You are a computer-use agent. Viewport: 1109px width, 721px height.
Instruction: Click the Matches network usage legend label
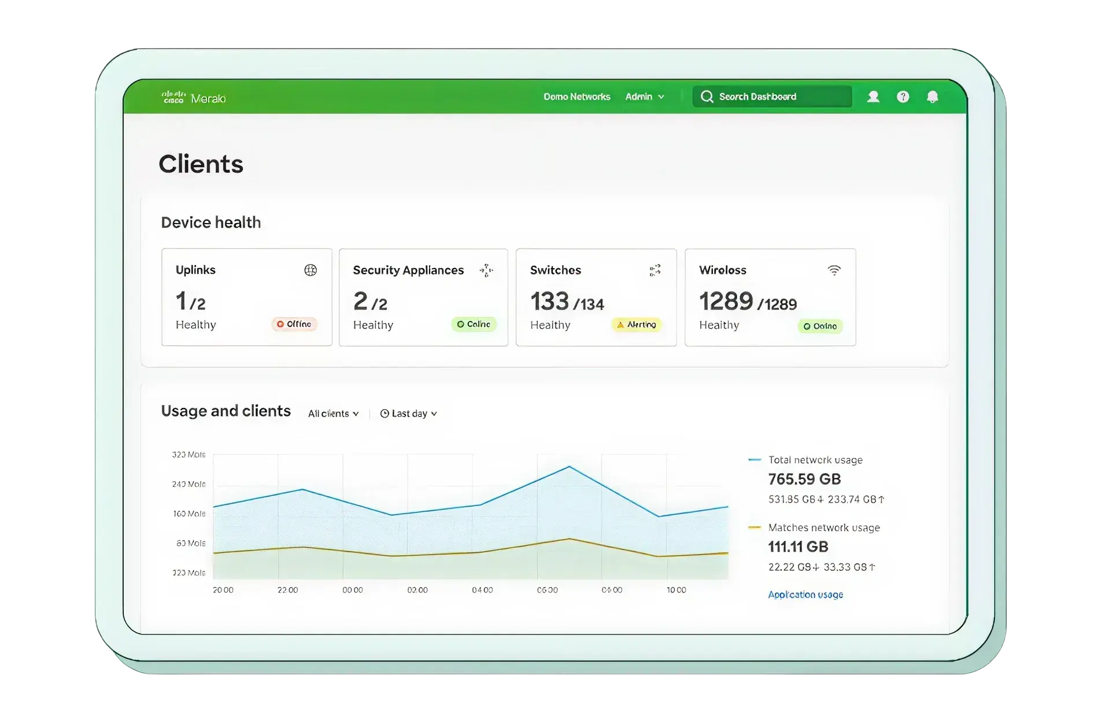pos(824,527)
